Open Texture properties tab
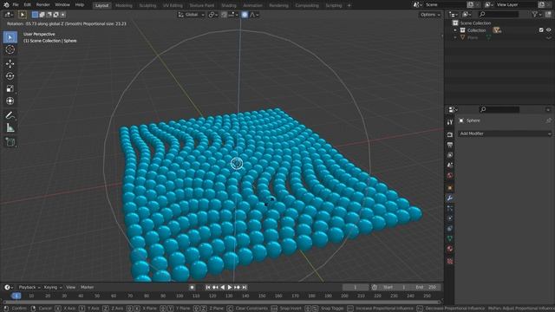The image size is (555, 312). (x=450, y=262)
